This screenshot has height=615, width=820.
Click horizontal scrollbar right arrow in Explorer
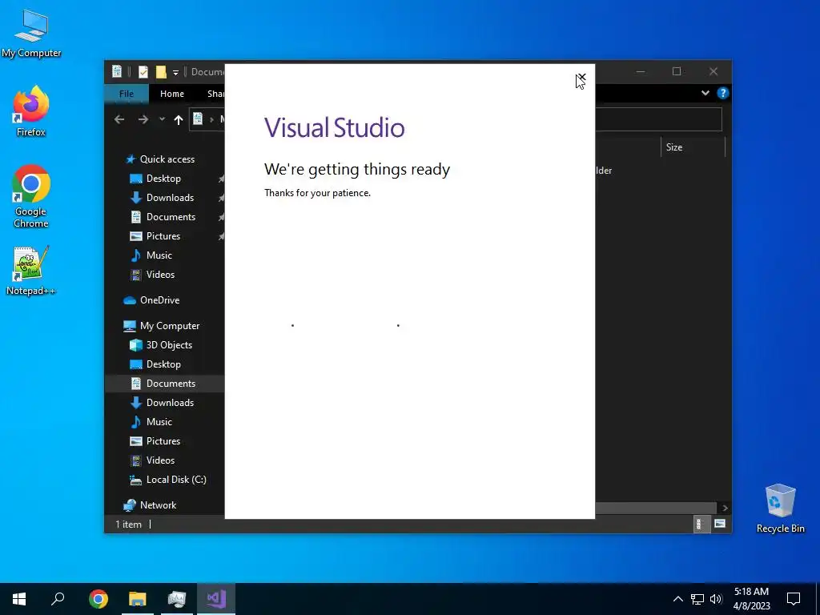[x=724, y=508]
